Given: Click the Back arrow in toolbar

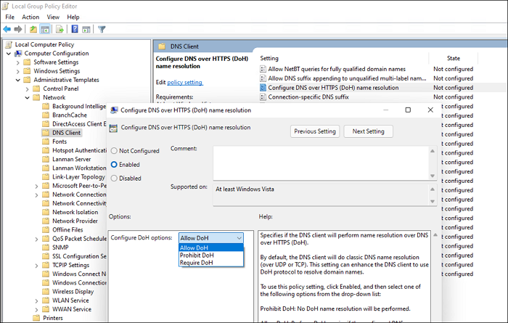Looking at the screenshot, I should (7, 29).
